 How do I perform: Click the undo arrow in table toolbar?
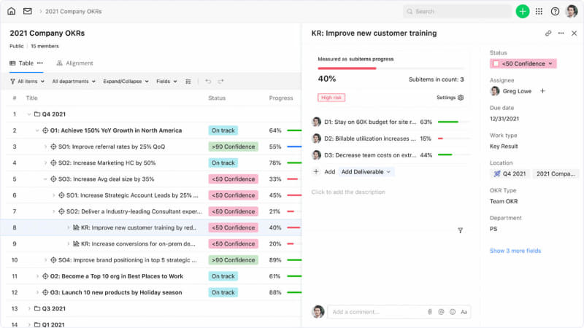208,82
